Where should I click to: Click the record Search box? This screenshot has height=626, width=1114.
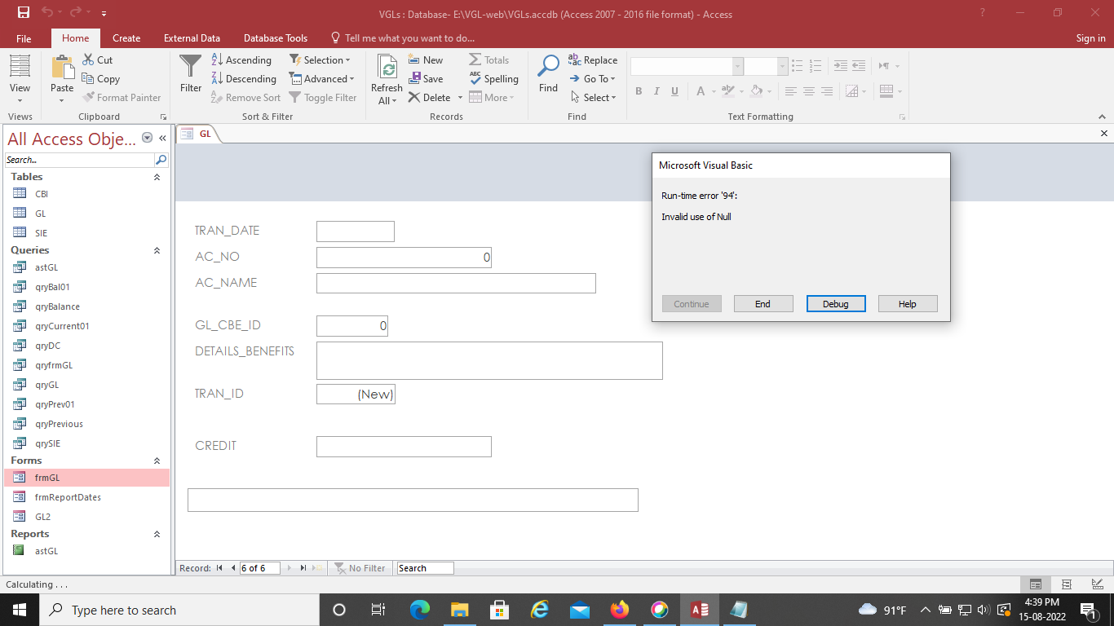[425, 568]
